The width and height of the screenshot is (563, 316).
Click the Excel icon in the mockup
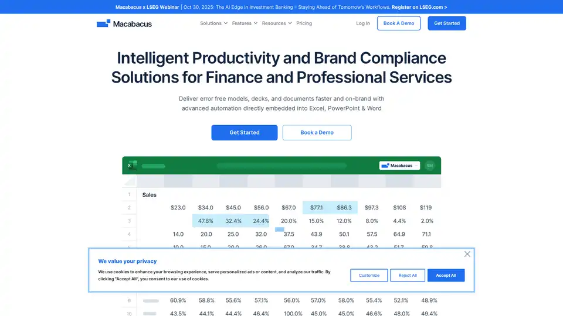tap(131, 166)
